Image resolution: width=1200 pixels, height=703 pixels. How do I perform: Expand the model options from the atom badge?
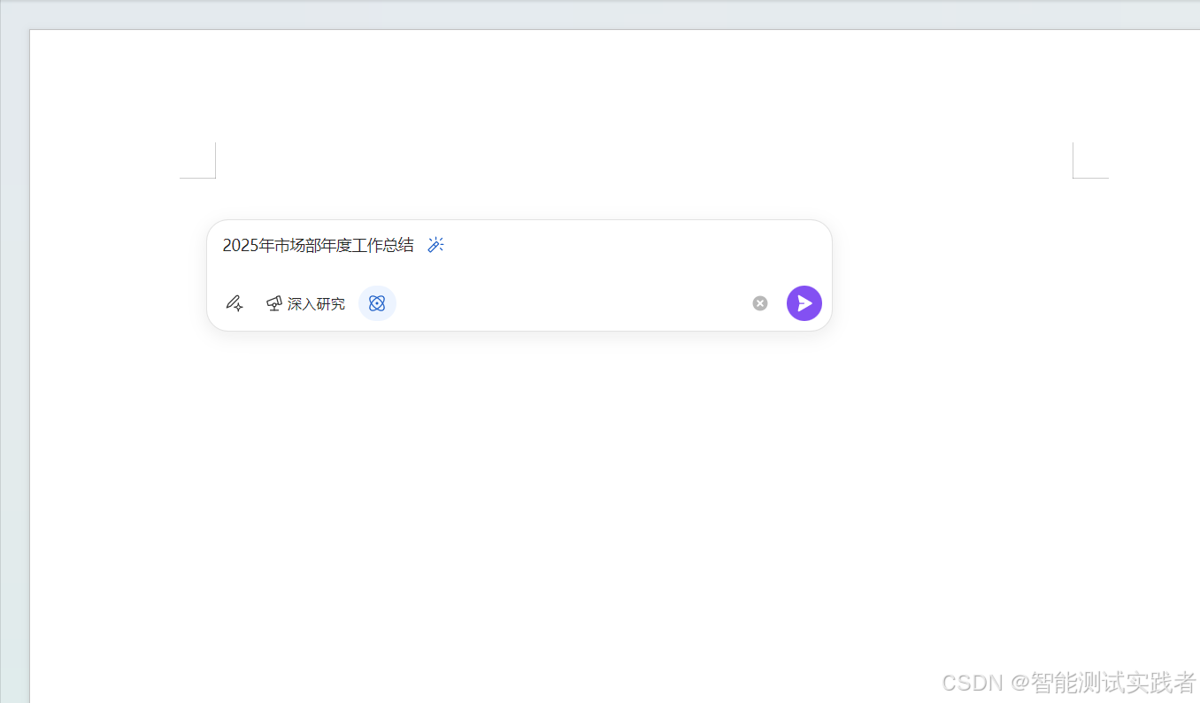pyautogui.click(x=377, y=302)
